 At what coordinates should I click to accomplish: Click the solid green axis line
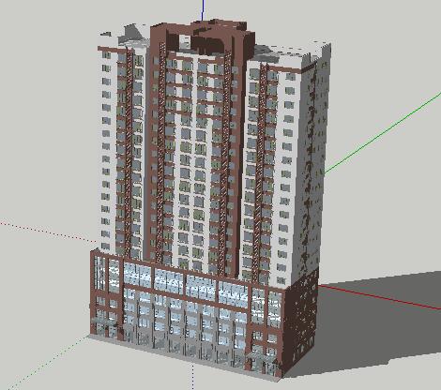[x=383, y=133]
